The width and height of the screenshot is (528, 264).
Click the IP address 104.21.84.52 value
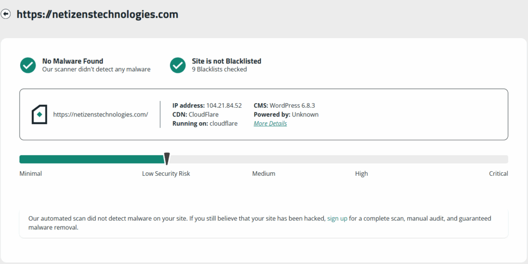pyautogui.click(x=224, y=105)
